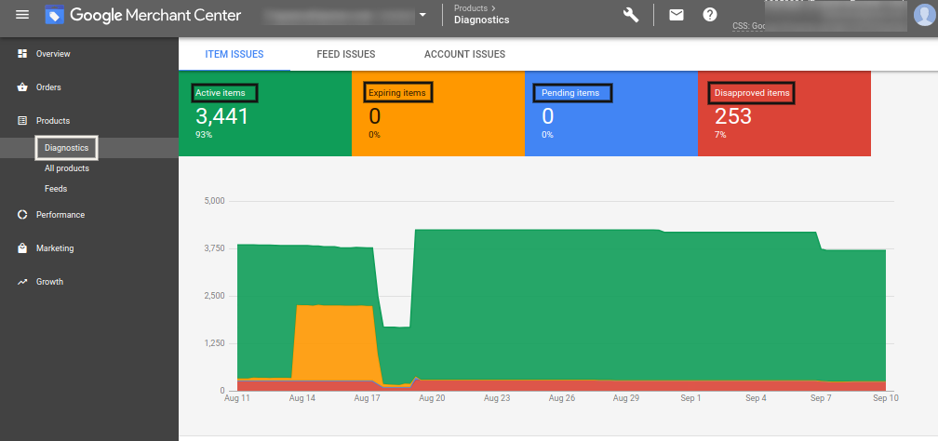Click the Growth trend arrow icon
This screenshot has width=938, height=441.
pos(22,282)
